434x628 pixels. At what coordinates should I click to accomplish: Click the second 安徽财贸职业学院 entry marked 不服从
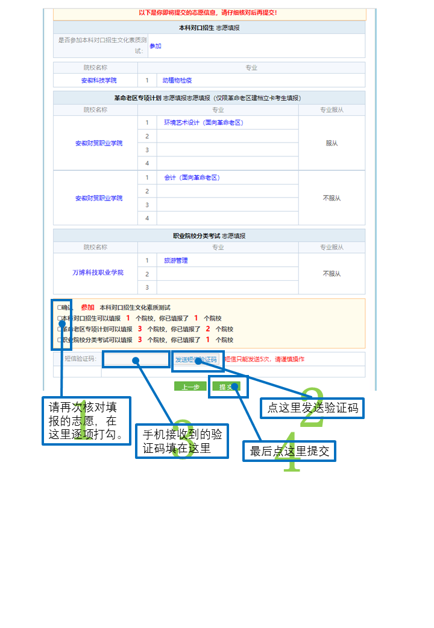(x=99, y=199)
